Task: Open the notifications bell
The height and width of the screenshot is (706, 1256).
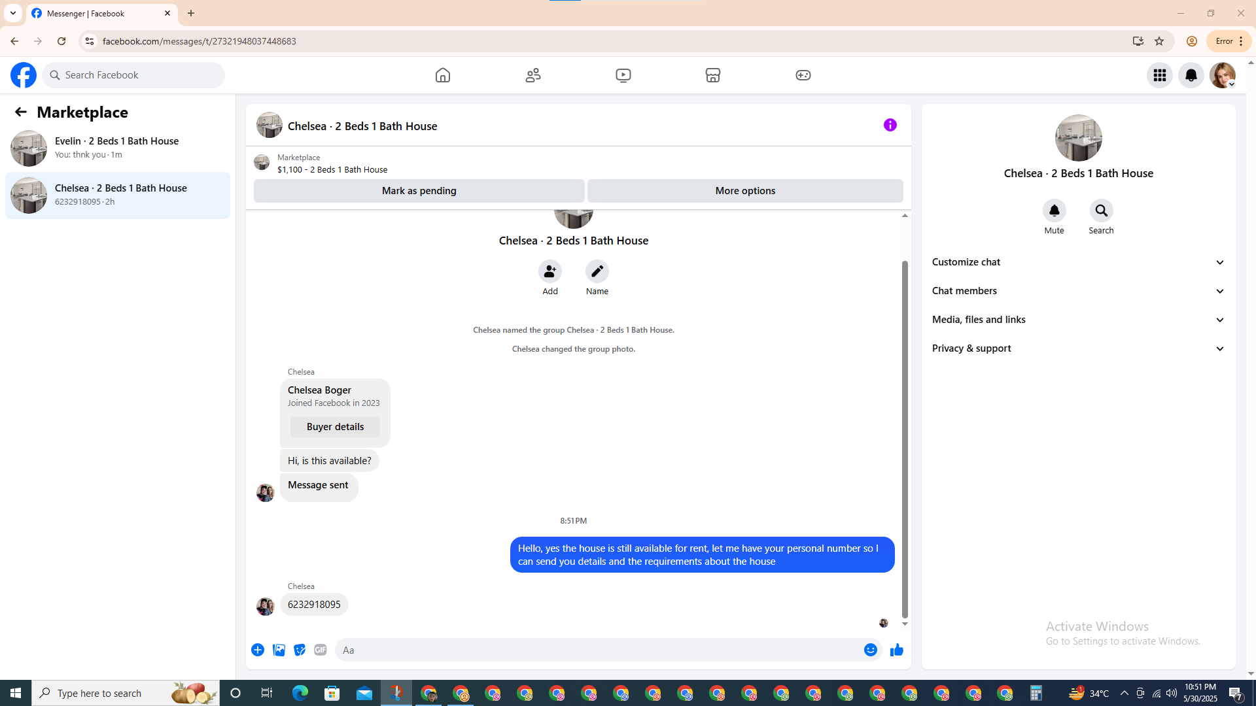Action: (1191, 75)
